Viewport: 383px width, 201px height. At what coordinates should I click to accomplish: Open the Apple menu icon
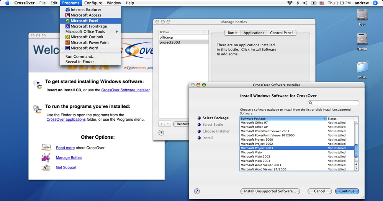tap(7, 3)
